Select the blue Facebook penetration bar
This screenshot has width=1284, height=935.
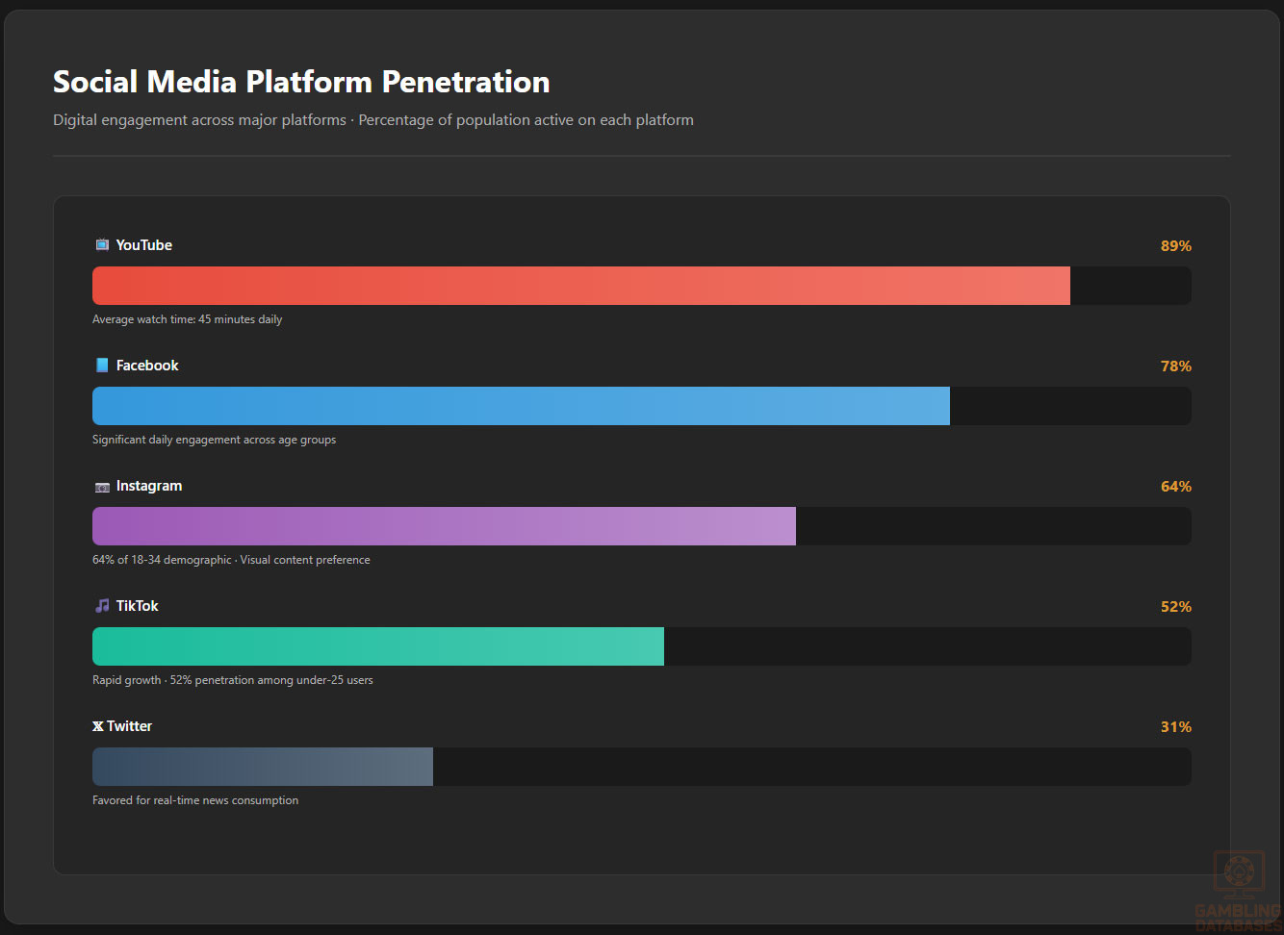[x=521, y=406]
